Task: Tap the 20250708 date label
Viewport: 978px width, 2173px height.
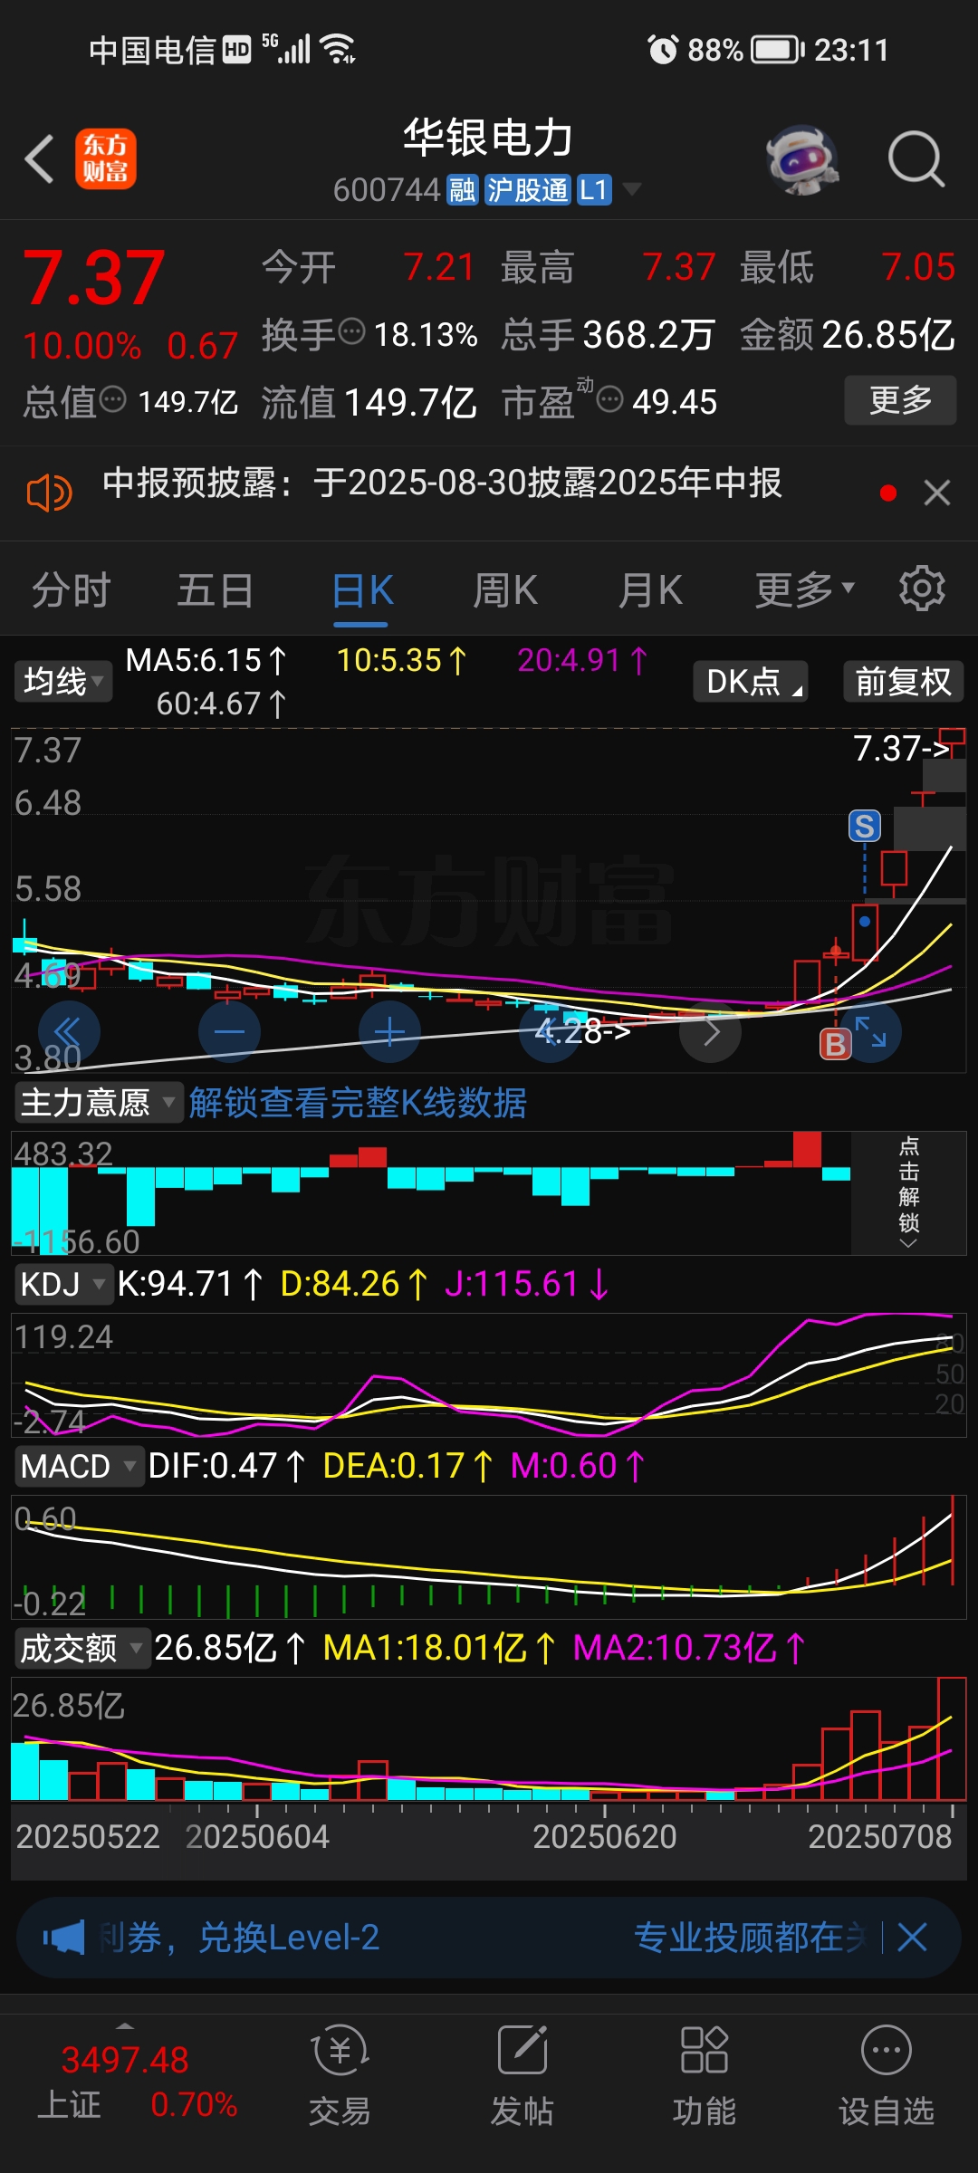Action: click(x=879, y=1836)
